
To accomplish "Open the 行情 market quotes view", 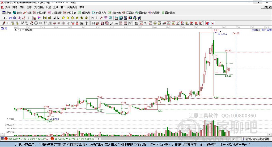I will pyautogui.click(x=6, y=13).
